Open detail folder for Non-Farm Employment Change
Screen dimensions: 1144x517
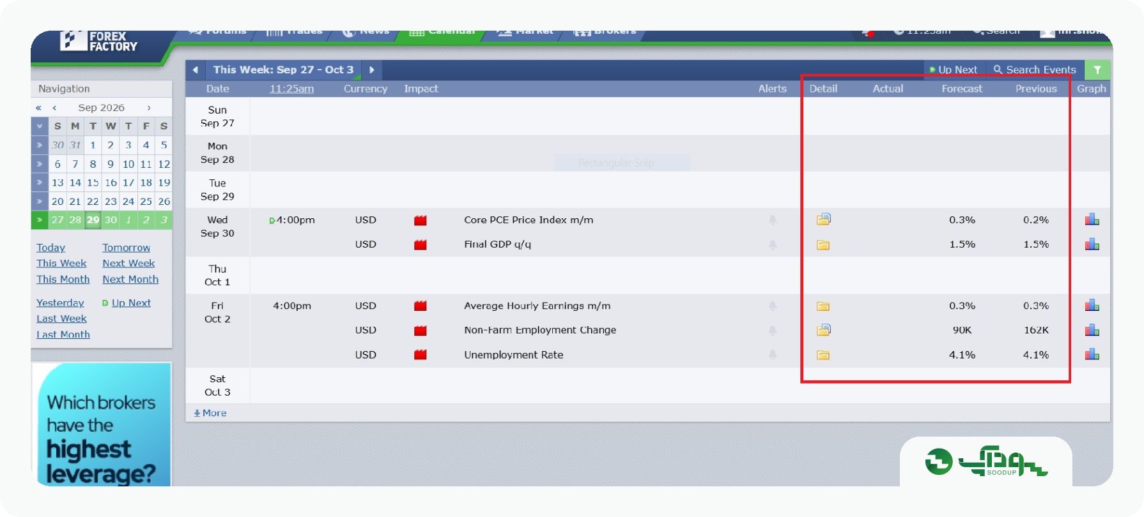[x=823, y=330]
